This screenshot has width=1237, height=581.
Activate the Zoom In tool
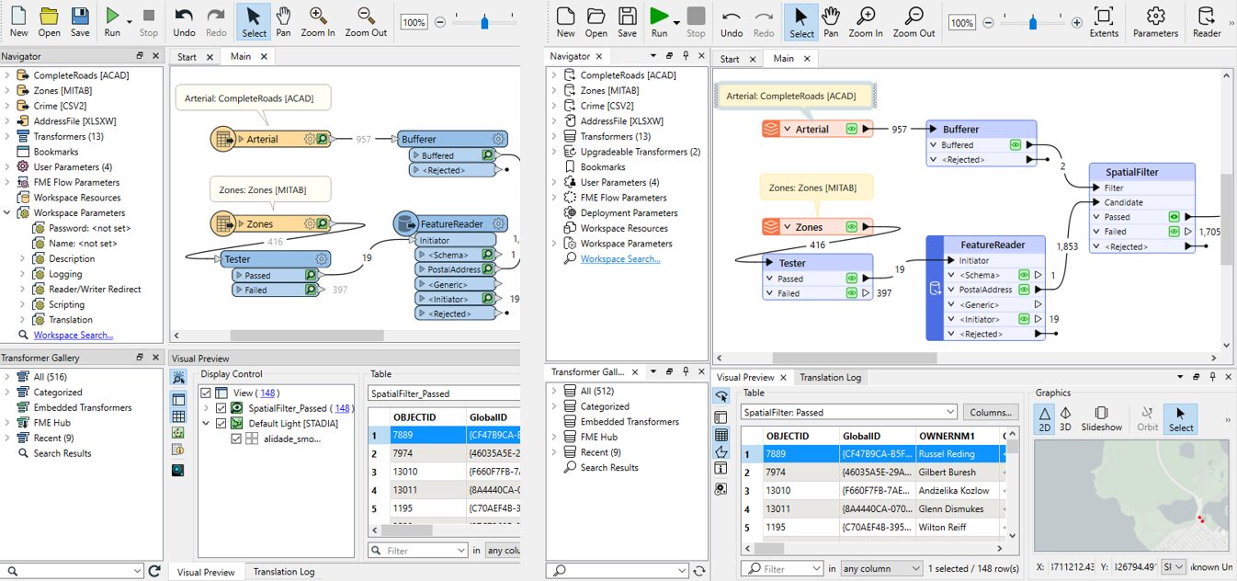[865, 21]
